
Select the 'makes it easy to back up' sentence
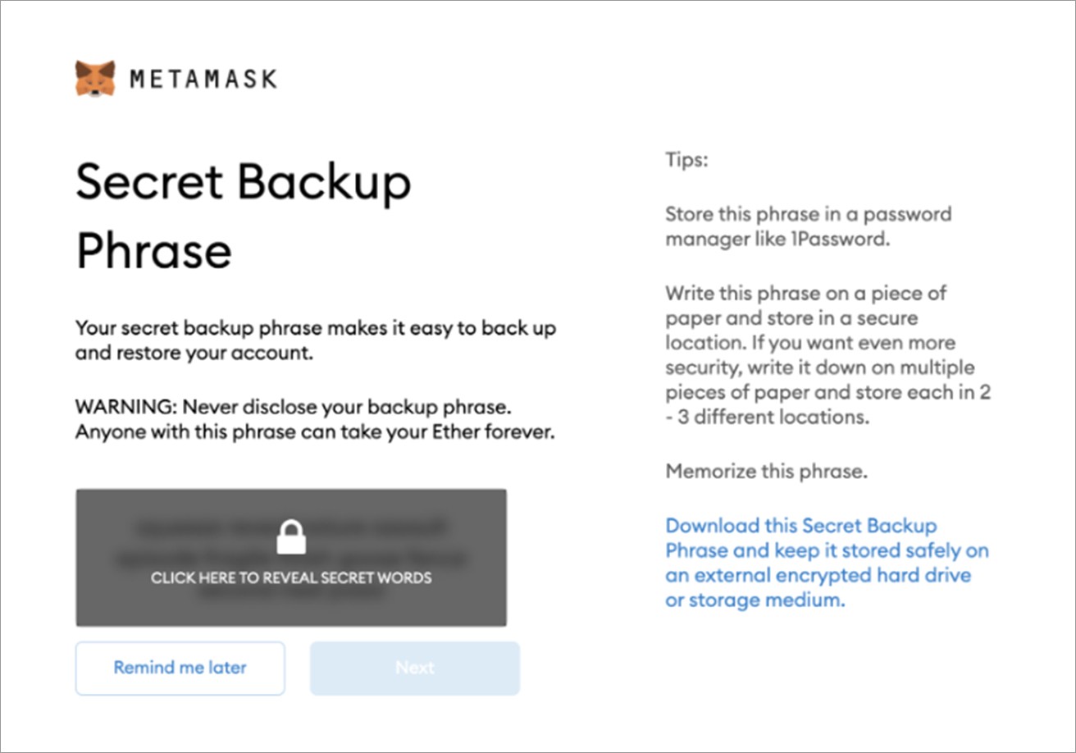pos(316,329)
